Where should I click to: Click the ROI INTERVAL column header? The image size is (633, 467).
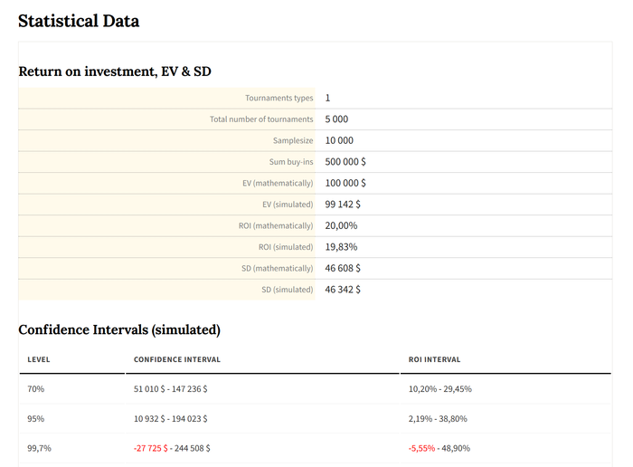pyautogui.click(x=435, y=359)
